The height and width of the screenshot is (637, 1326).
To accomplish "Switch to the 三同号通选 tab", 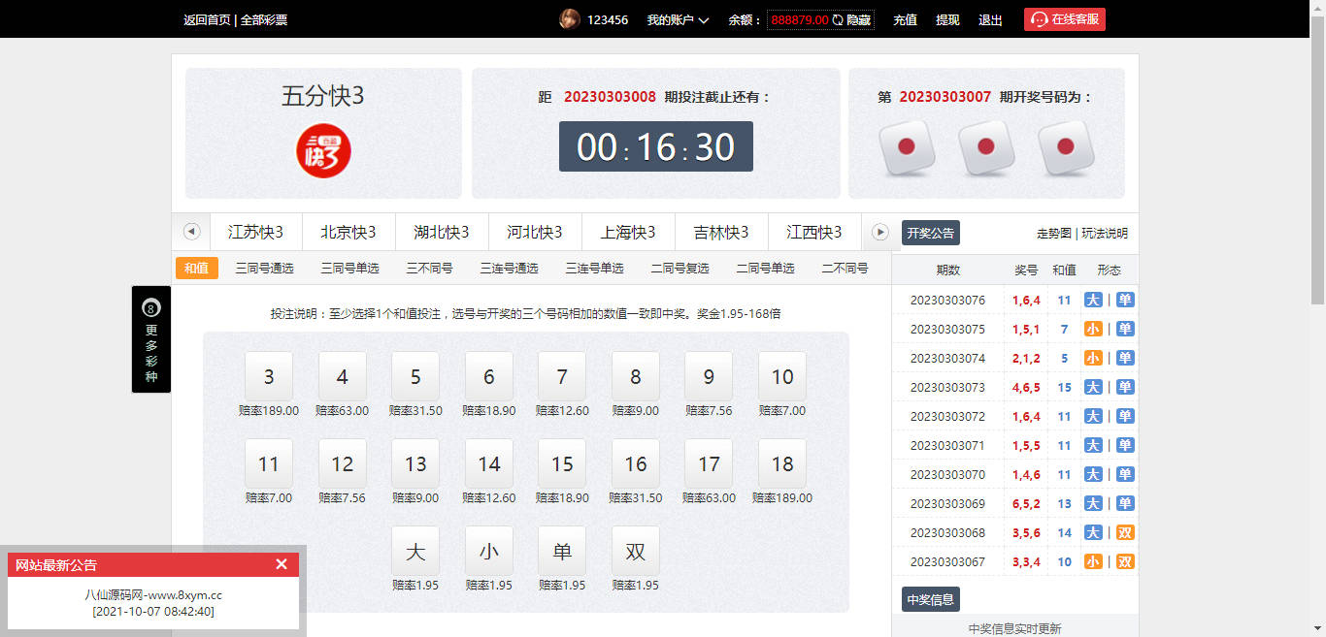I will (x=264, y=269).
